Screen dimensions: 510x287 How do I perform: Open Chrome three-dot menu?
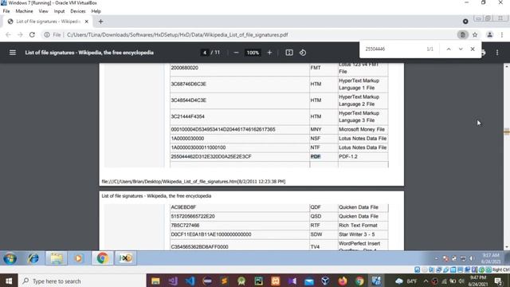pos(502,34)
